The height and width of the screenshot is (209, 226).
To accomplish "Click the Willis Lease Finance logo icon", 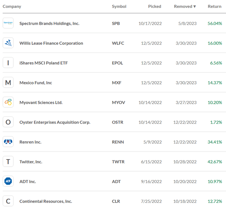I will click(x=8, y=43).
